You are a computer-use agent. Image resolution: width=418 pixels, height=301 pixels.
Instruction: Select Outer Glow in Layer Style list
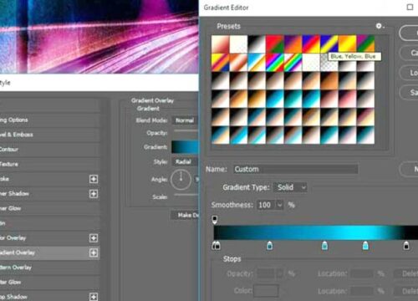pos(49,283)
